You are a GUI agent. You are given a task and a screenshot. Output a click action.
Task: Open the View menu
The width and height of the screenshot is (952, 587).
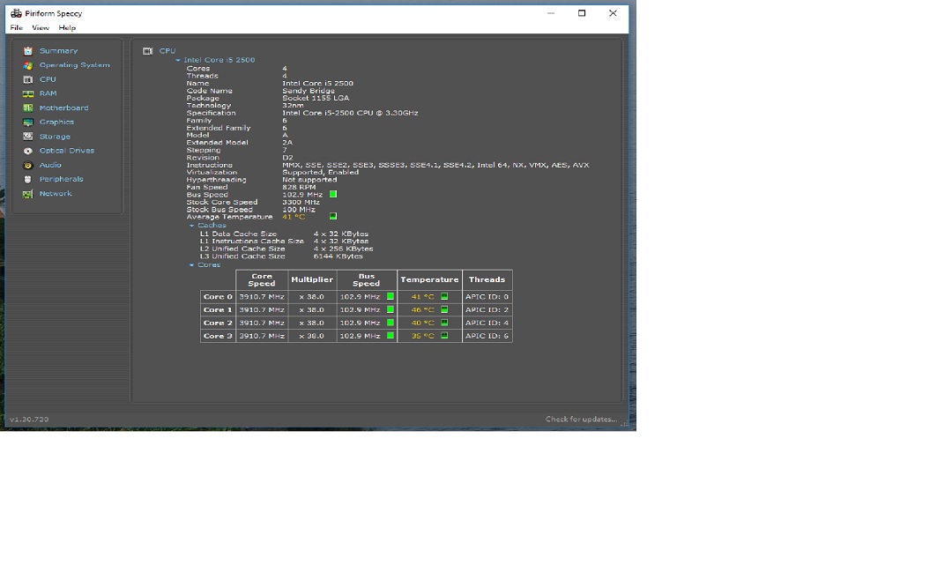[41, 28]
